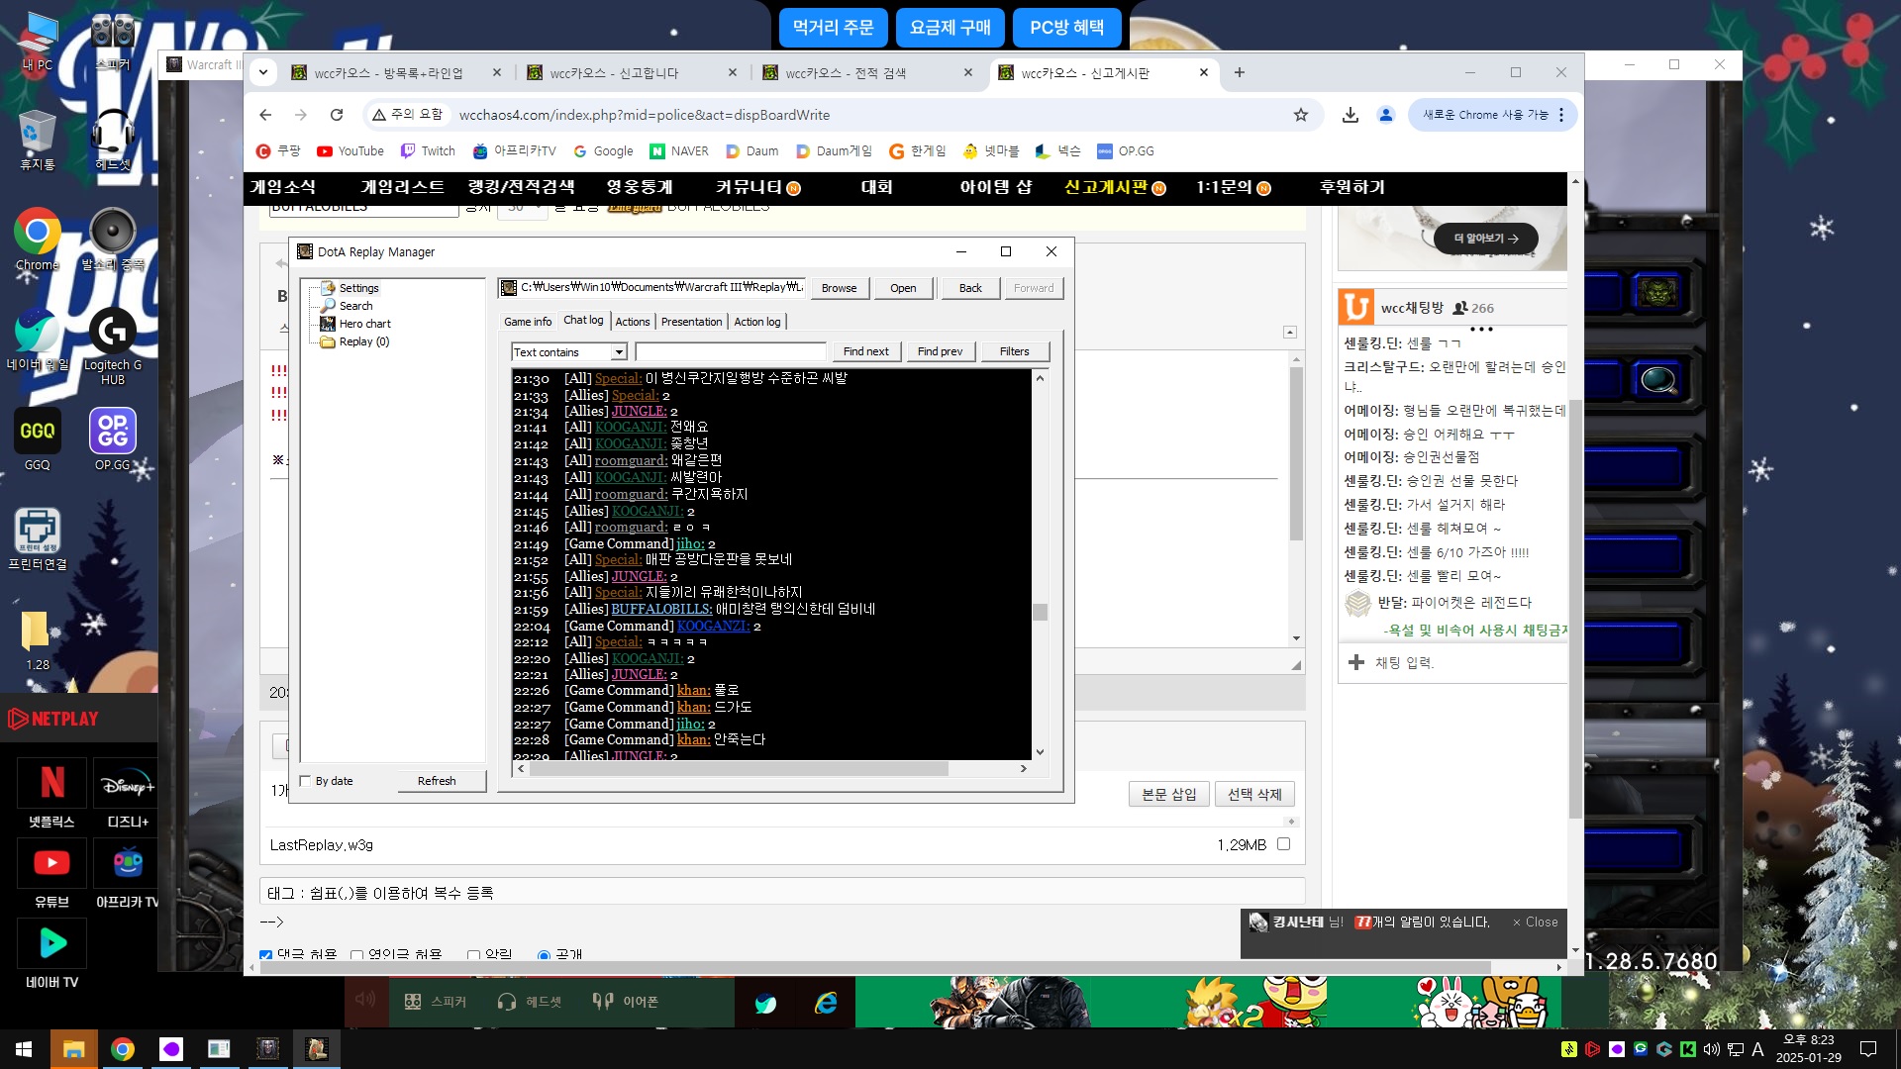Go back in Chrome
1901x1069 pixels.
(x=265, y=115)
